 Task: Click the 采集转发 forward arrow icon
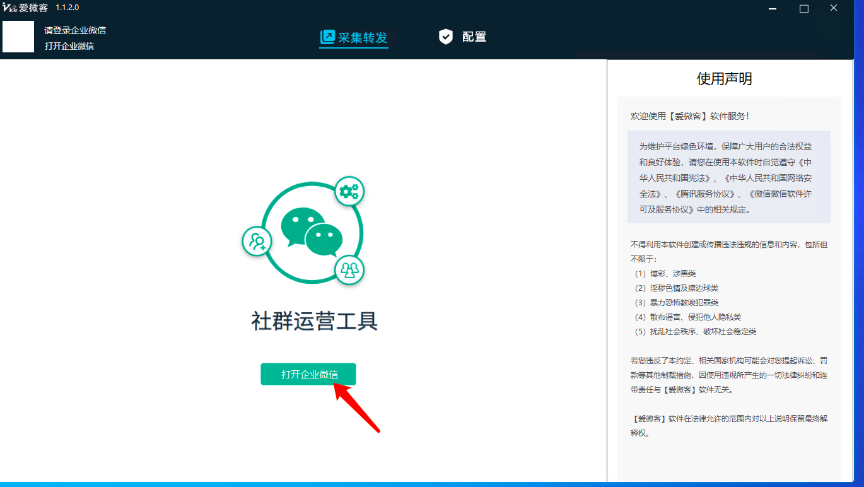327,37
